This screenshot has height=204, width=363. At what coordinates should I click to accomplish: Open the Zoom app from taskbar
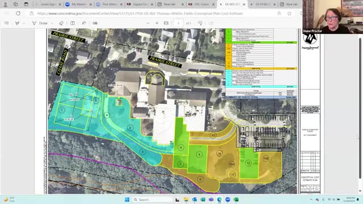tap(228, 199)
